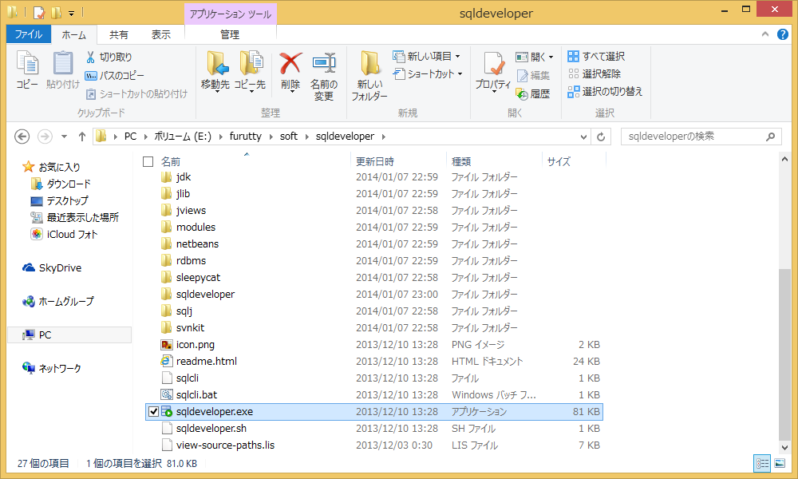Go back with the left arrow navigation button
Viewport: 798px width, 479px height.
pos(22,137)
